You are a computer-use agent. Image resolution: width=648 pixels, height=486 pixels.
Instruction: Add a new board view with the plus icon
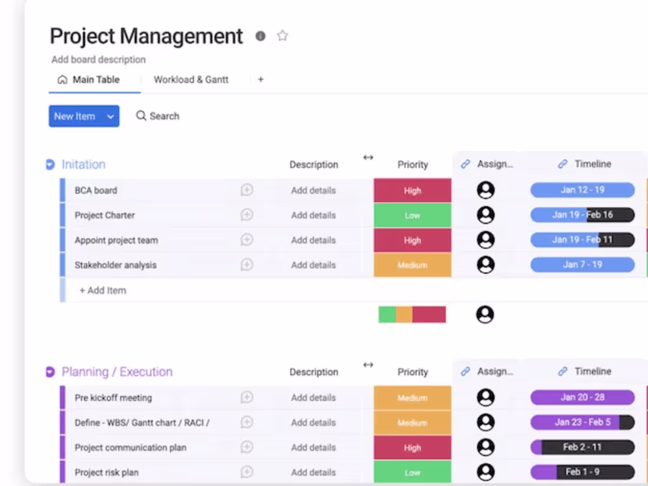(x=260, y=79)
